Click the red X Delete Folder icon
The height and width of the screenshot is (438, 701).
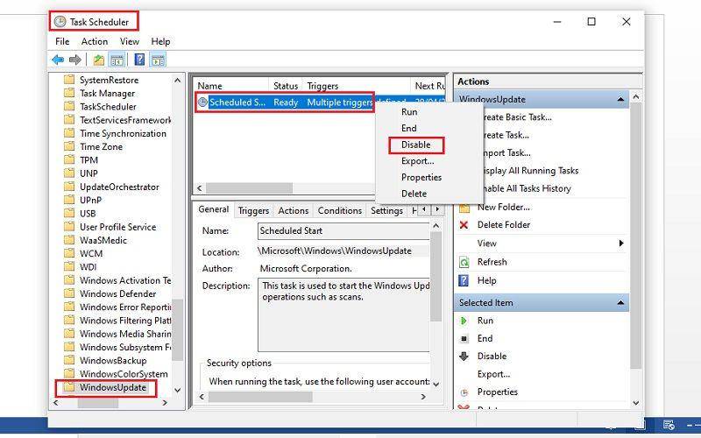pyautogui.click(x=464, y=225)
